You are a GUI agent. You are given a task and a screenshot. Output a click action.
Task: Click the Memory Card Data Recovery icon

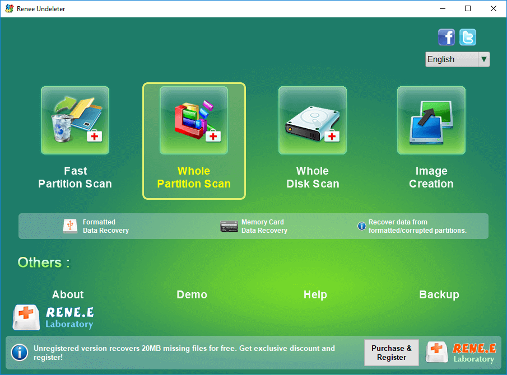pyautogui.click(x=229, y=226)
